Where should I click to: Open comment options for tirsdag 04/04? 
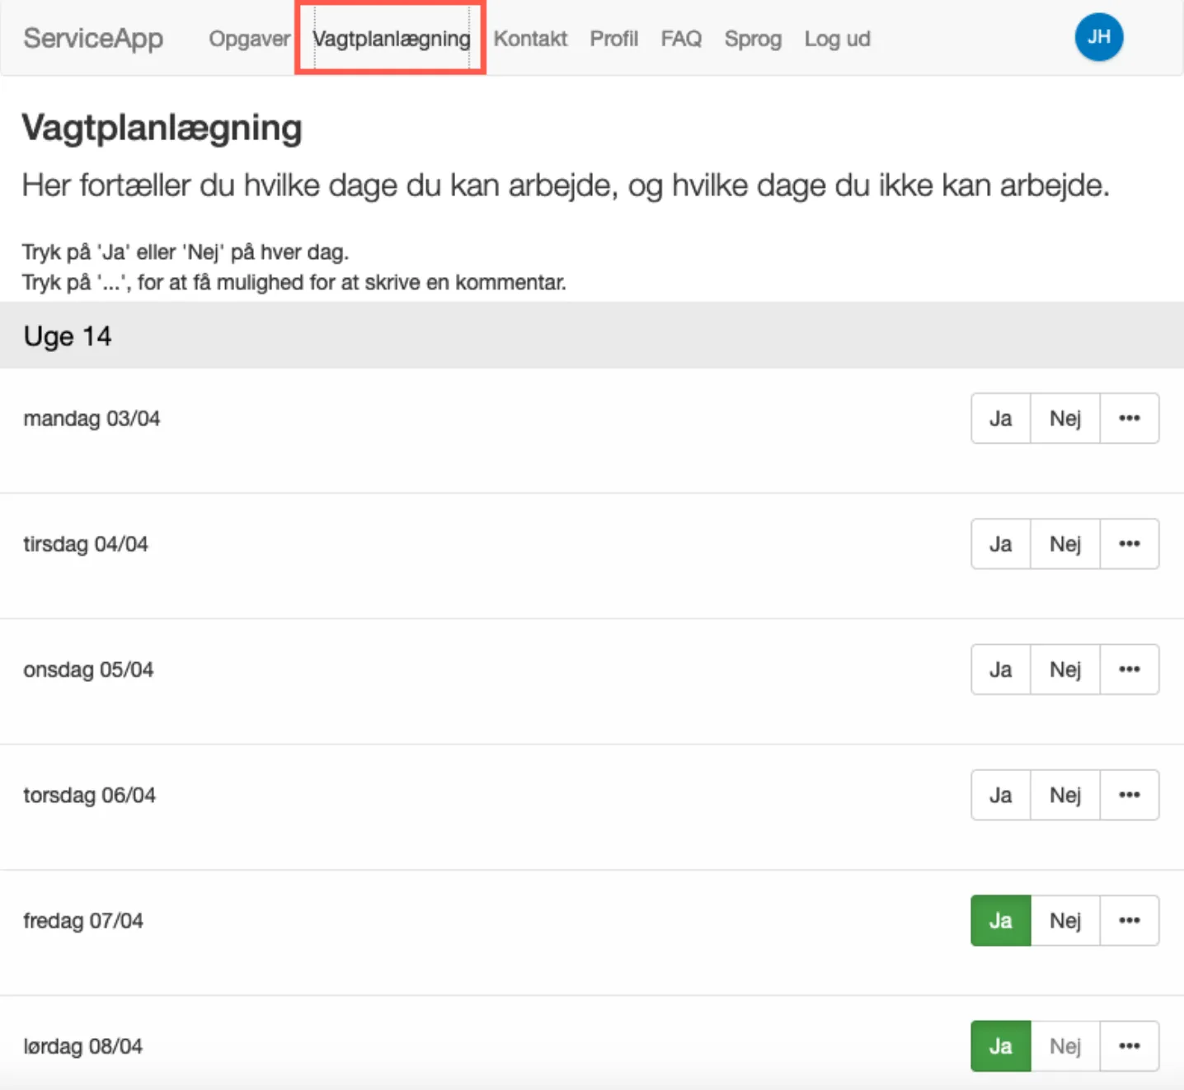pos(1130,544)
